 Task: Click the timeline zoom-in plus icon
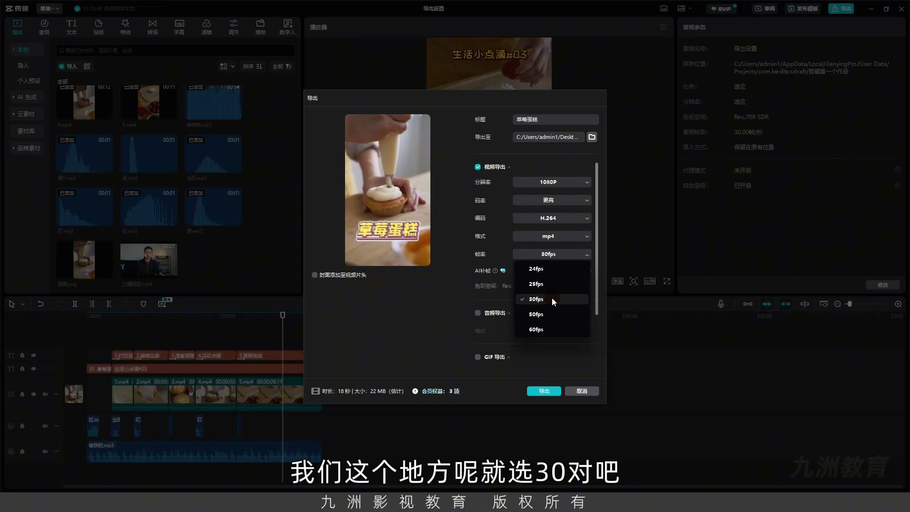click(898, 304)
